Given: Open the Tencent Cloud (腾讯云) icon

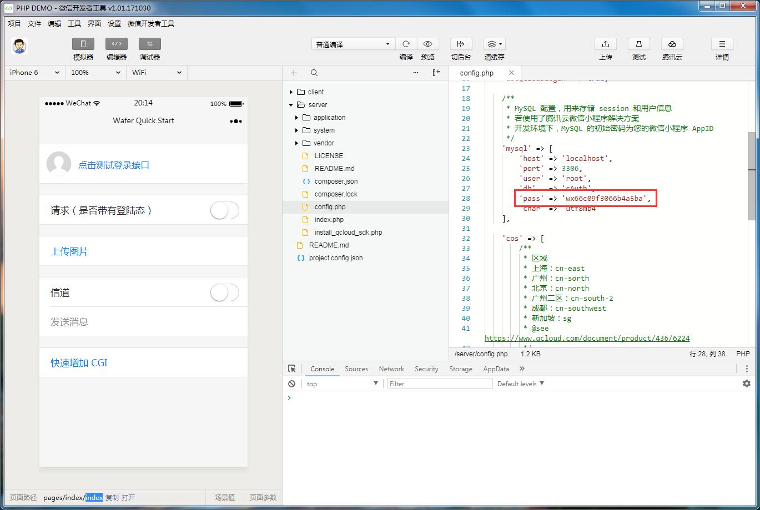Looking at the screenshot, I should coord(672,44).
